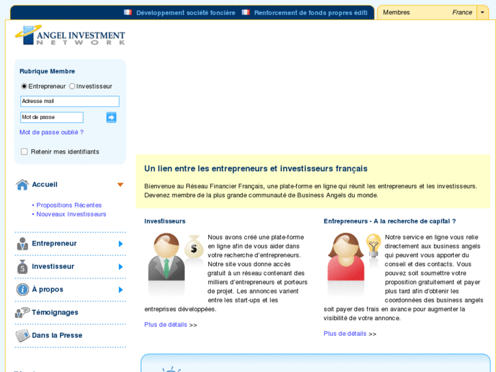This screenshot has width=496, height=372.
Task: Click the French flag before Renforcement de fonds
Action: click(246, 12)
